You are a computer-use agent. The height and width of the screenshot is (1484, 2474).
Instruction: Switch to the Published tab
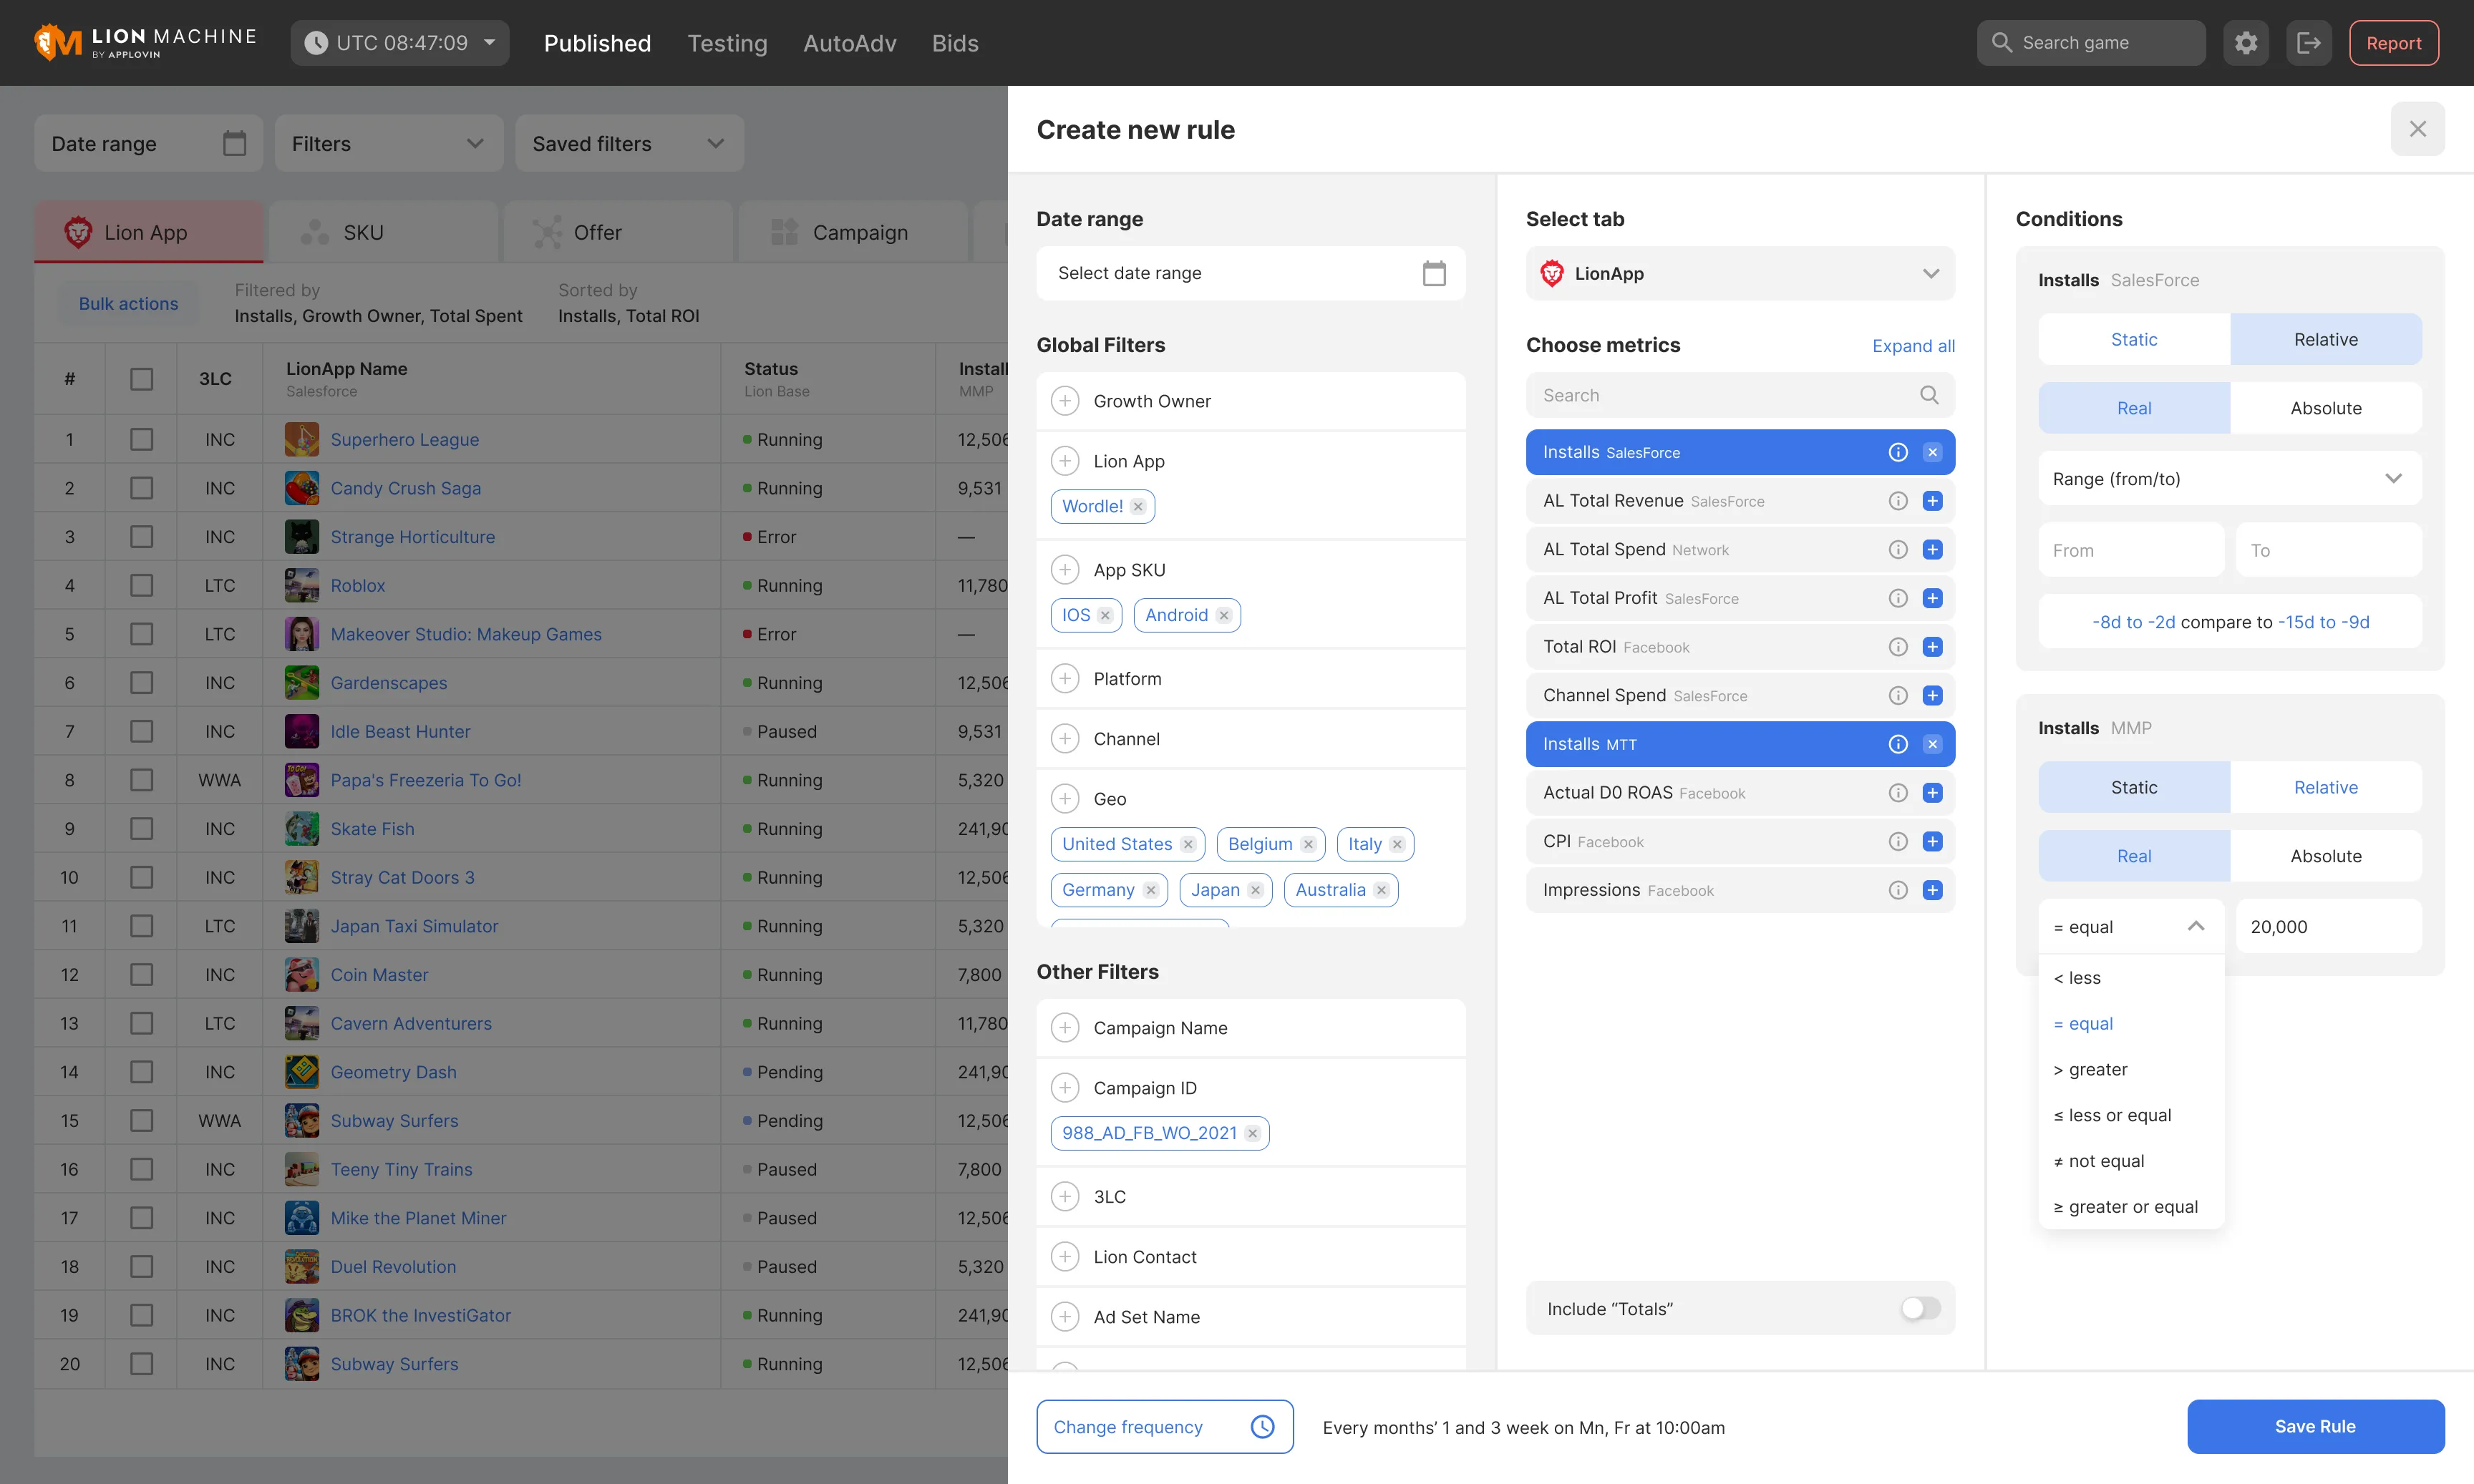[x=597, y=43]
